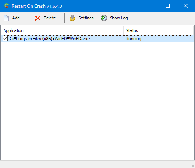
Task: Click the empty area of the application list
Action: pyautogui.click(x=97, y=100)
